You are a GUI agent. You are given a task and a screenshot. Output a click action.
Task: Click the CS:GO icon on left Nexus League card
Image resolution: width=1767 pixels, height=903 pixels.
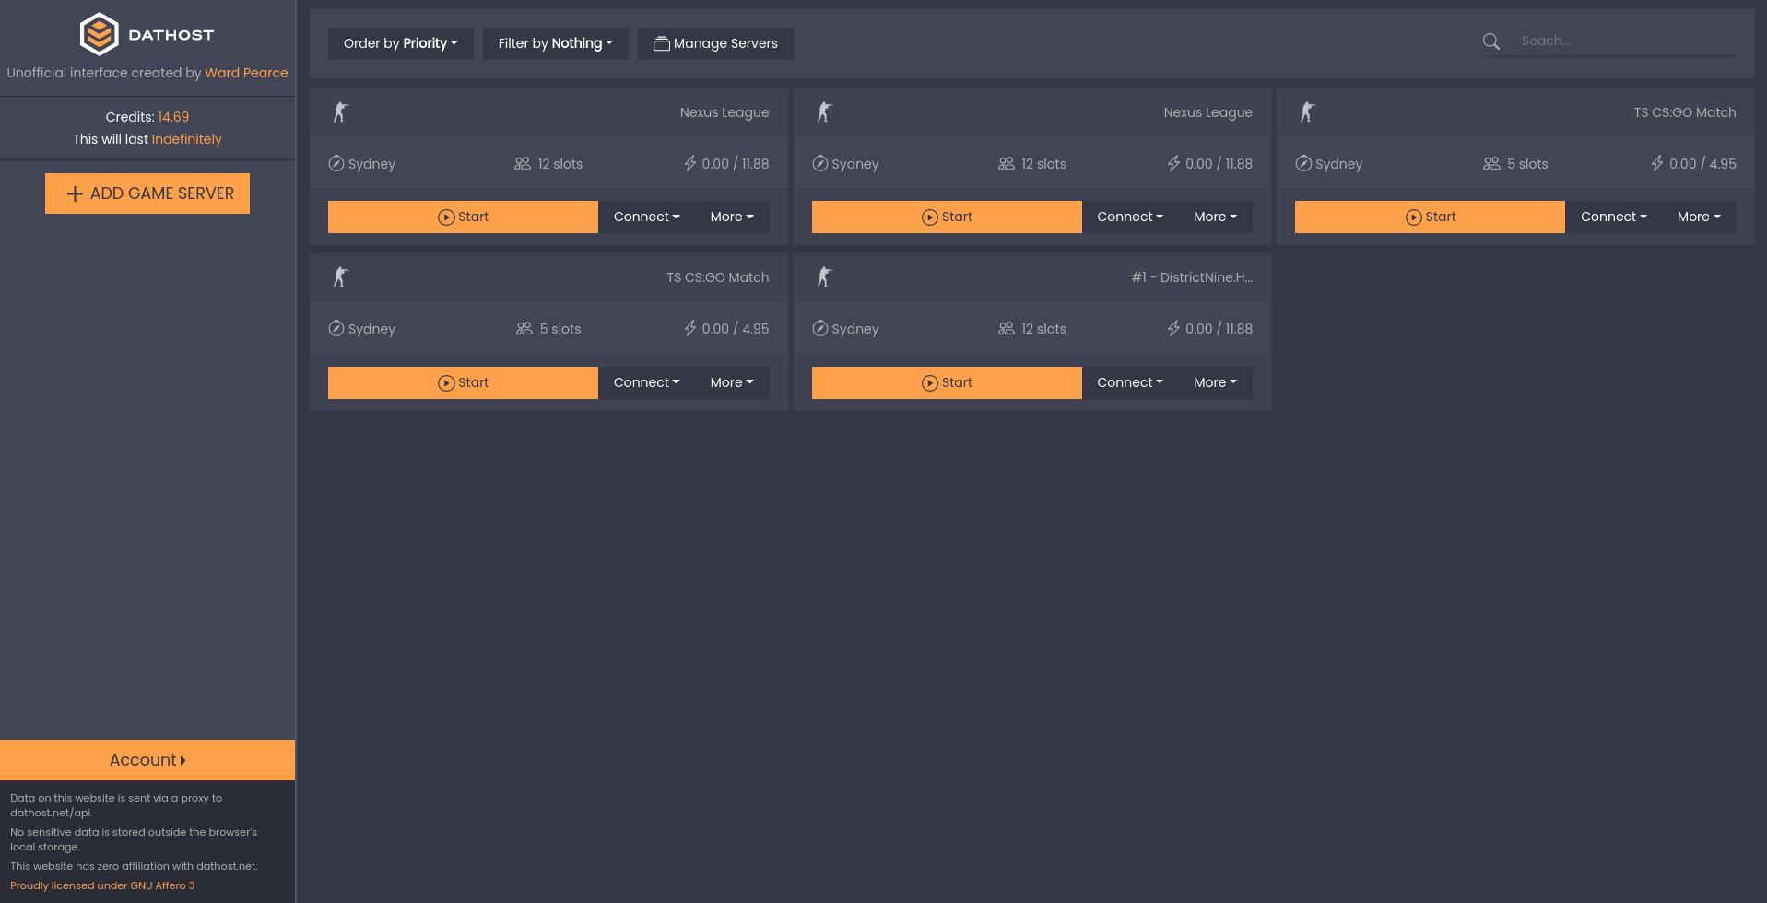pyautogui.click(x=340, y=112)
